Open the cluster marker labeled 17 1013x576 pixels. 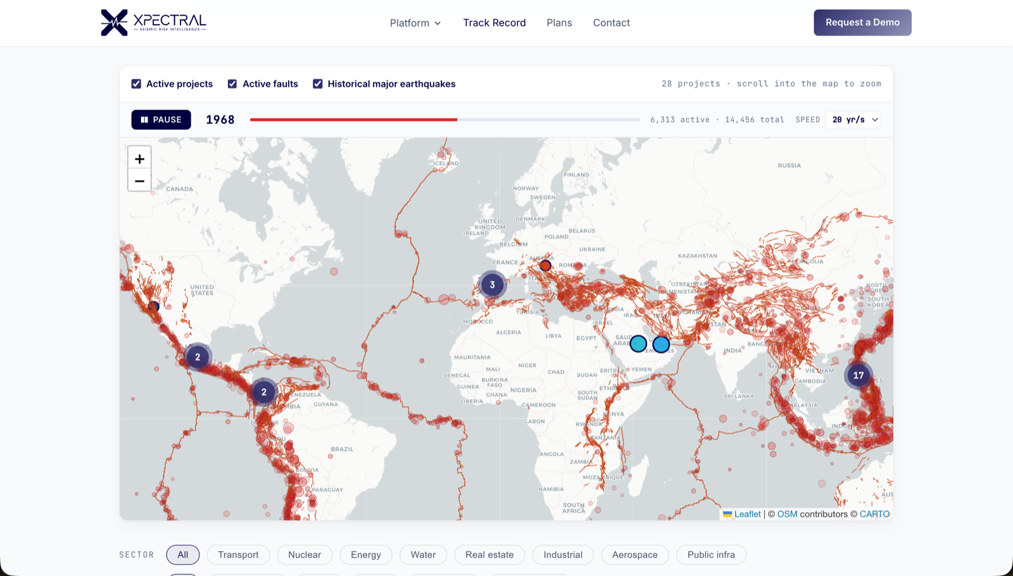pyautogui.click(x=859, y=375)
